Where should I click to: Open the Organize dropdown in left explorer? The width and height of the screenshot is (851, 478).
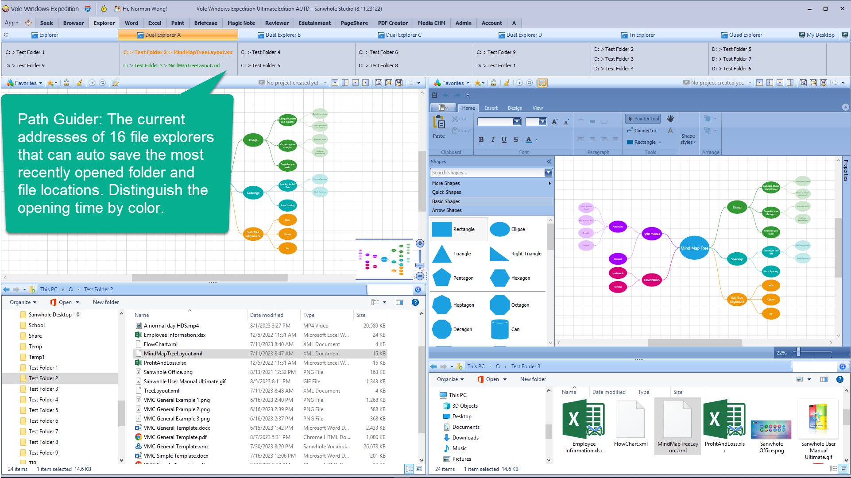(23, 302)
